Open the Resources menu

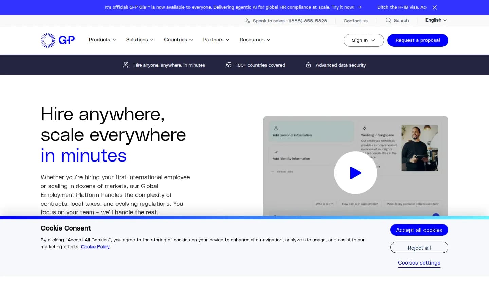pos(255,40)
